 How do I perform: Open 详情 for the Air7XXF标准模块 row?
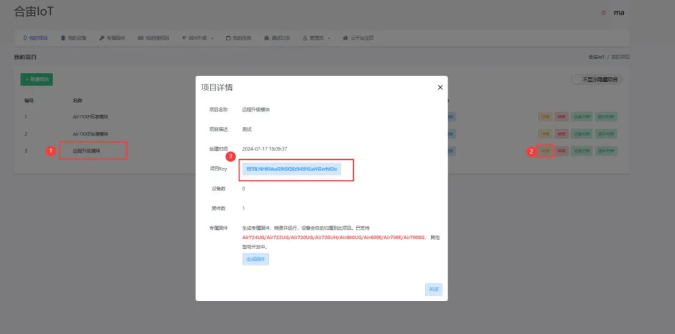[x=545, y=117]
